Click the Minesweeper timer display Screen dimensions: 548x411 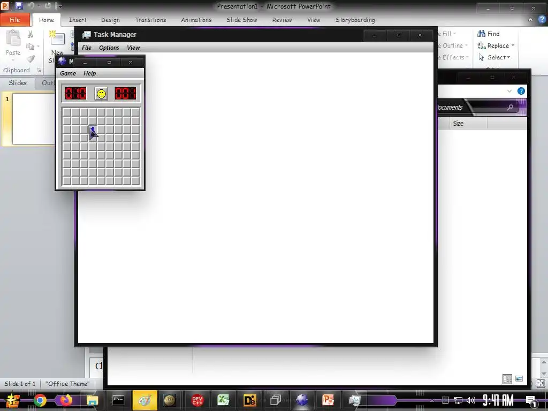[x=125, y=93]
